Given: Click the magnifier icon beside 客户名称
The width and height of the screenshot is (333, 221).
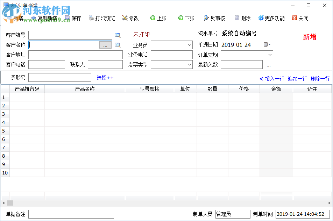Looking at the screenshot, I should pos(118,45).
